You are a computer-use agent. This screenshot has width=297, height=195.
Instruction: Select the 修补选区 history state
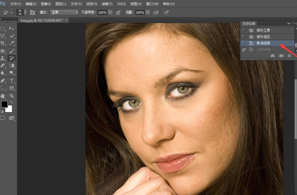tap(263, 37)
